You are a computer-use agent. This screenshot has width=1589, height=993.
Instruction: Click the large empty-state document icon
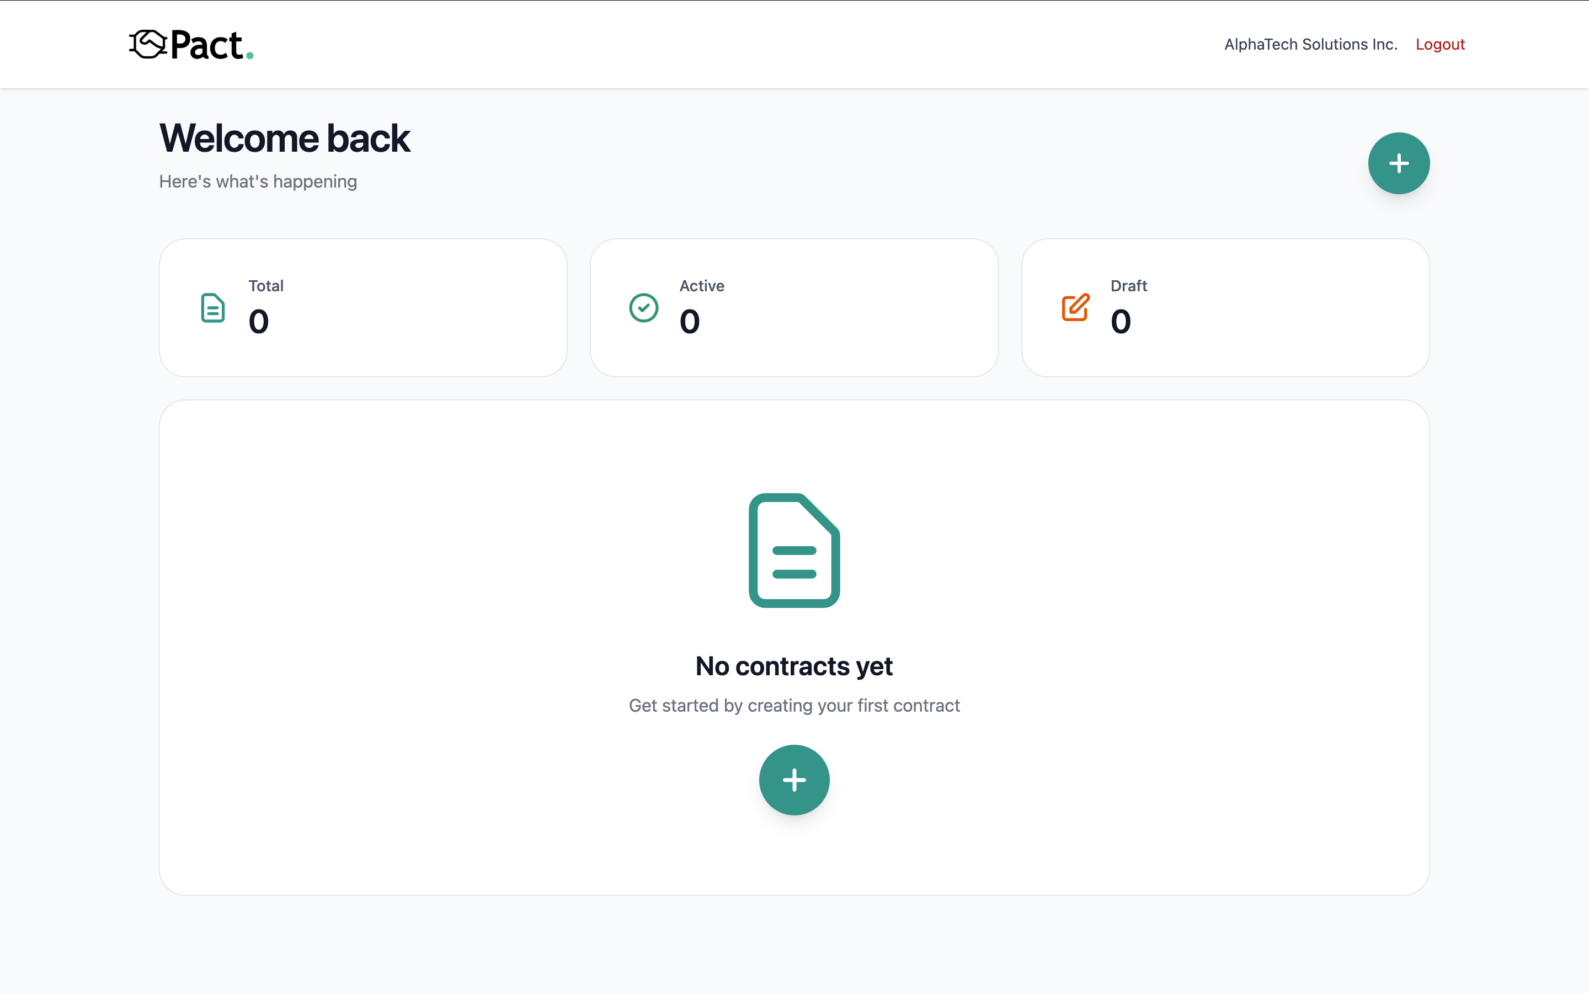(794, 551)
